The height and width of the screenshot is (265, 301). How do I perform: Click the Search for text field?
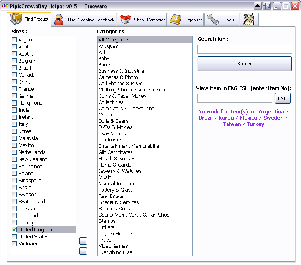click(245, 49)
